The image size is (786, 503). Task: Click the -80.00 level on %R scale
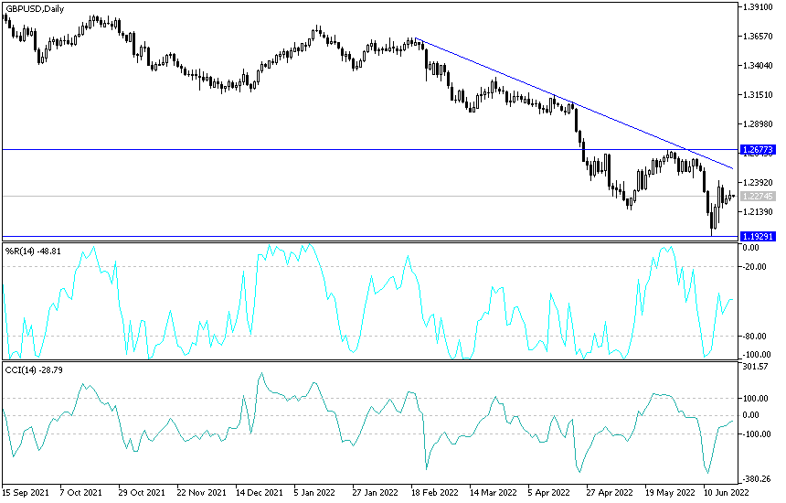pyautogui.click(x=754, y=336)
